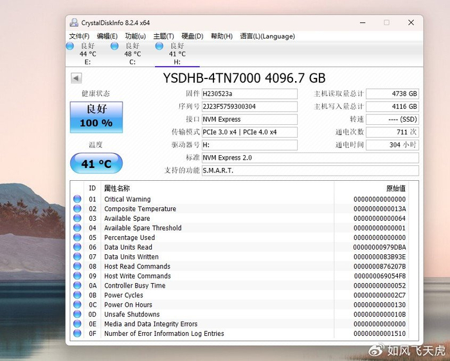This screenshot has height=361, width=450.
Task: Click the Critical Warning status orb
Action: point(78,199)
